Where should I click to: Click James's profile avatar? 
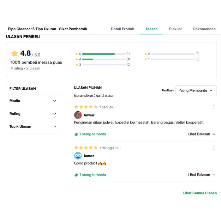[x=78, y=156]
